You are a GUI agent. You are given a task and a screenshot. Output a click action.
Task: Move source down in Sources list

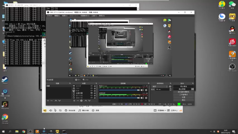coord(90,101)
